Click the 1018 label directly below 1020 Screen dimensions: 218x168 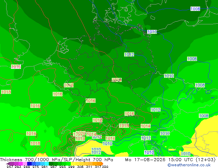pos(80,139)
